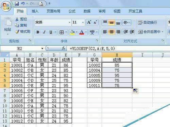Select Bottom Align icon
170x127 pixels.
pos(118,22)
